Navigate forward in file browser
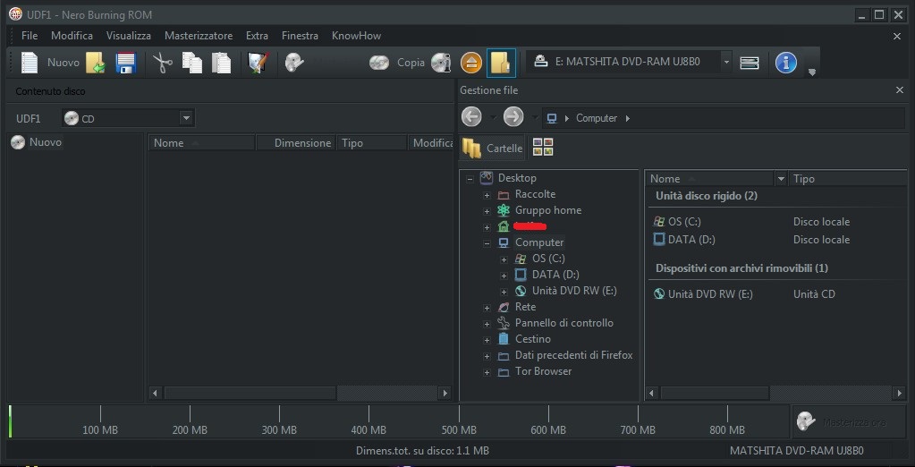Screen dimensions: 915x467 (513, 116)
